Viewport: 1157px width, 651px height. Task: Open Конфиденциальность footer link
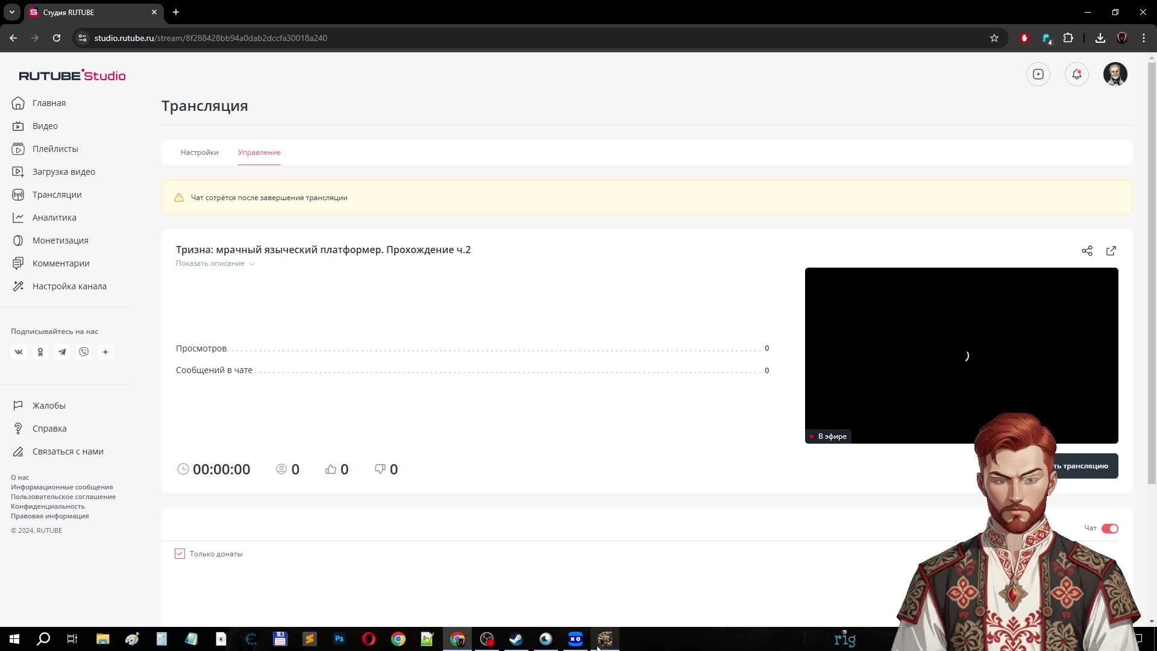tap(48, 506)
